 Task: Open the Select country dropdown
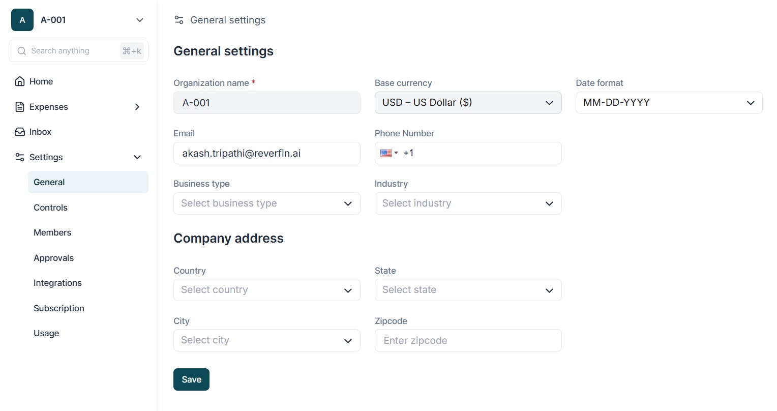pos(266,290)
